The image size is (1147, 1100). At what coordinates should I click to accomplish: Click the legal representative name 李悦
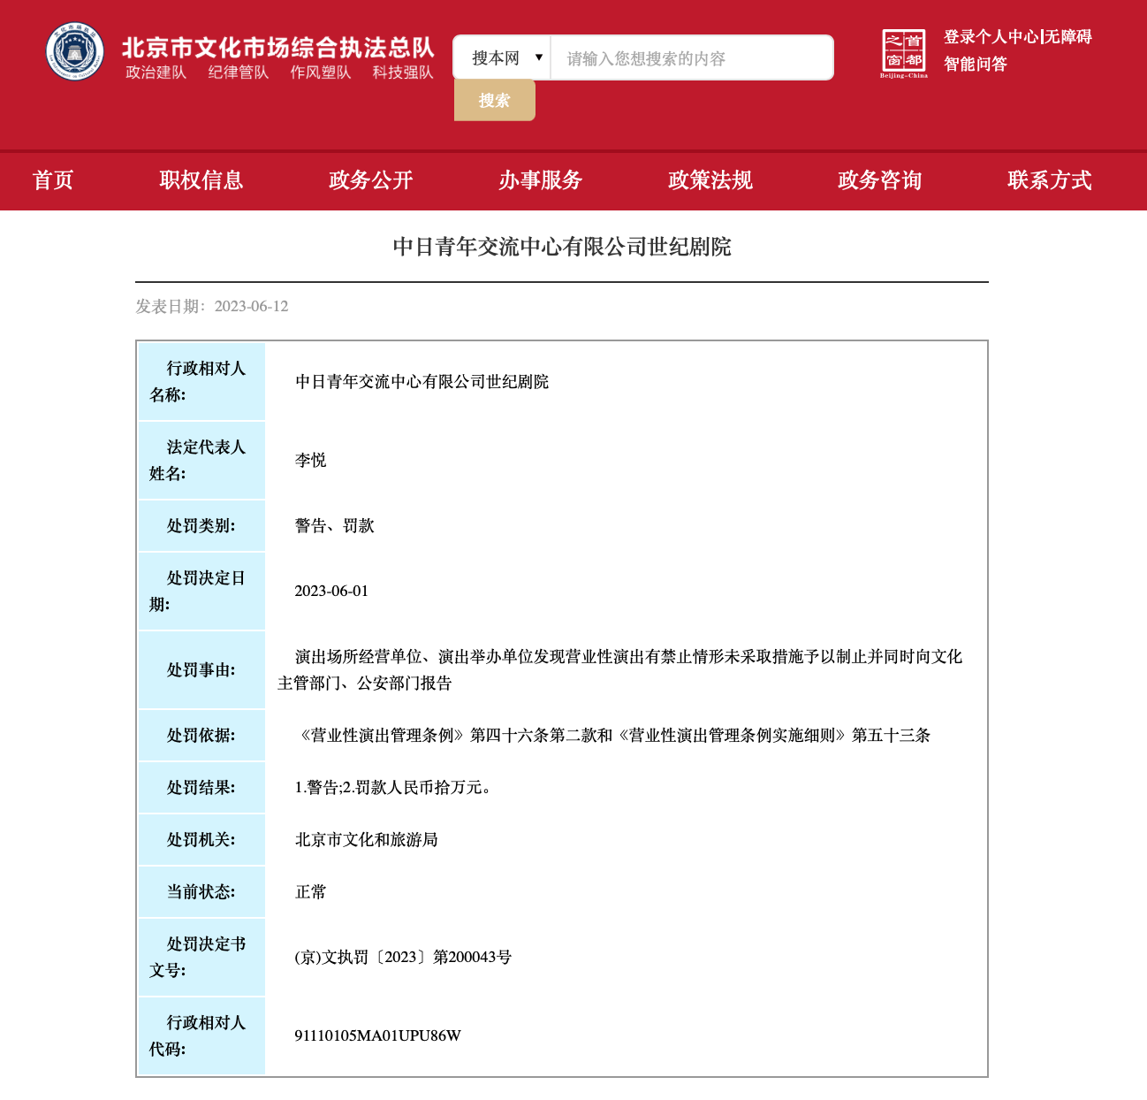pos(311,461)
